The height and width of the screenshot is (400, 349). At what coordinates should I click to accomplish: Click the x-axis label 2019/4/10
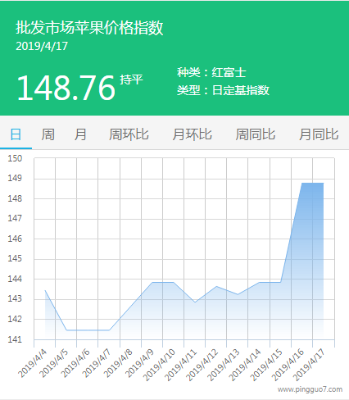point(159,365)
